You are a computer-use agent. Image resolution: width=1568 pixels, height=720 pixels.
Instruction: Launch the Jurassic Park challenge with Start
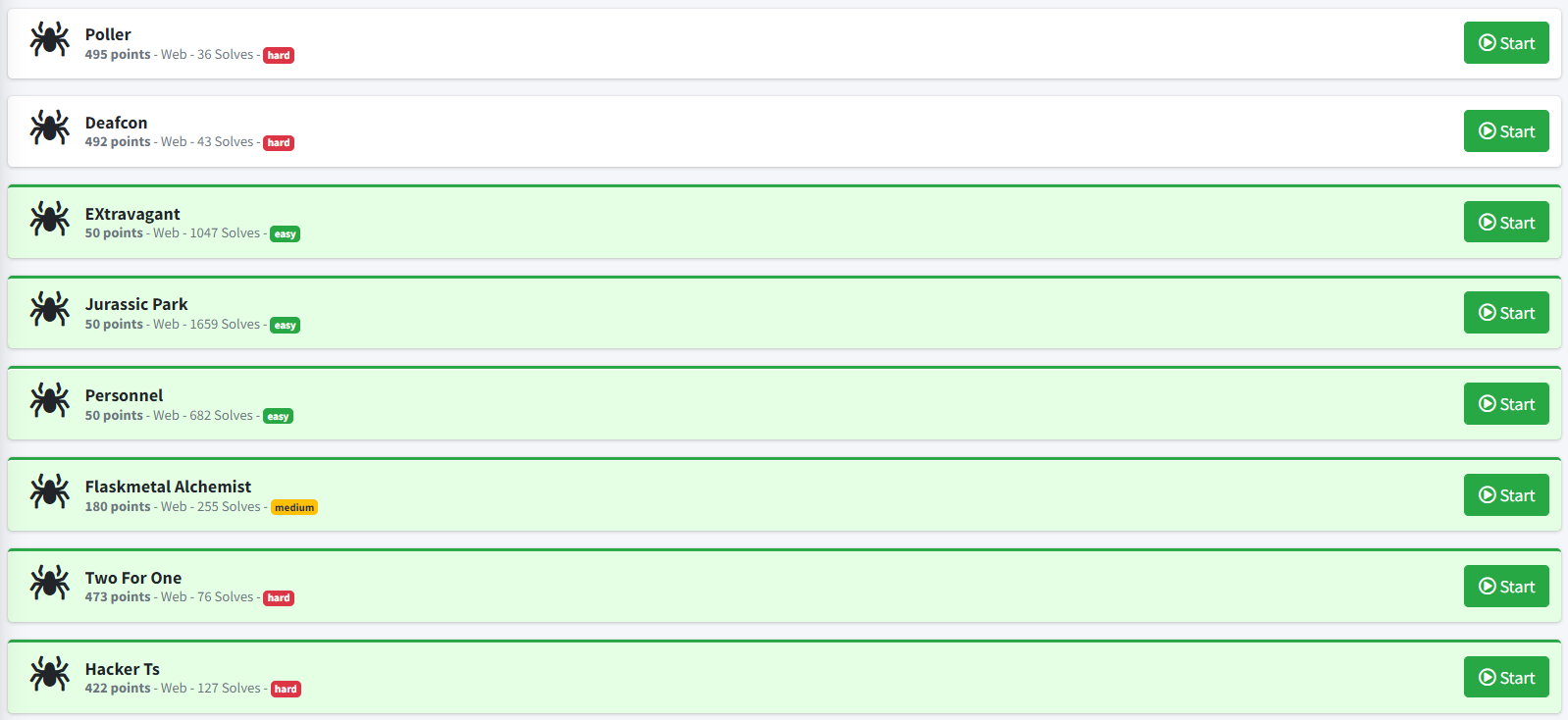1505,313
